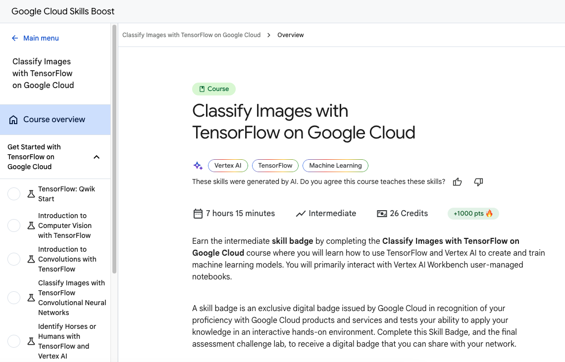Screen dimensions: 565x362
Task: Toggle completion circle for Introduction to Computer Vision
Action: (14, 226)
